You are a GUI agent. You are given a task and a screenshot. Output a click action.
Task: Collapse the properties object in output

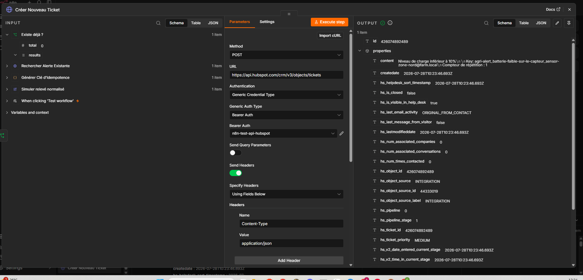(x=360, y=51)
